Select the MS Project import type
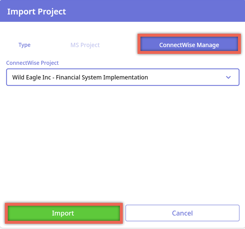 coord(85,45)
